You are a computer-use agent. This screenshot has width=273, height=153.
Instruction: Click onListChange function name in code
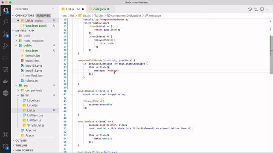86,91
